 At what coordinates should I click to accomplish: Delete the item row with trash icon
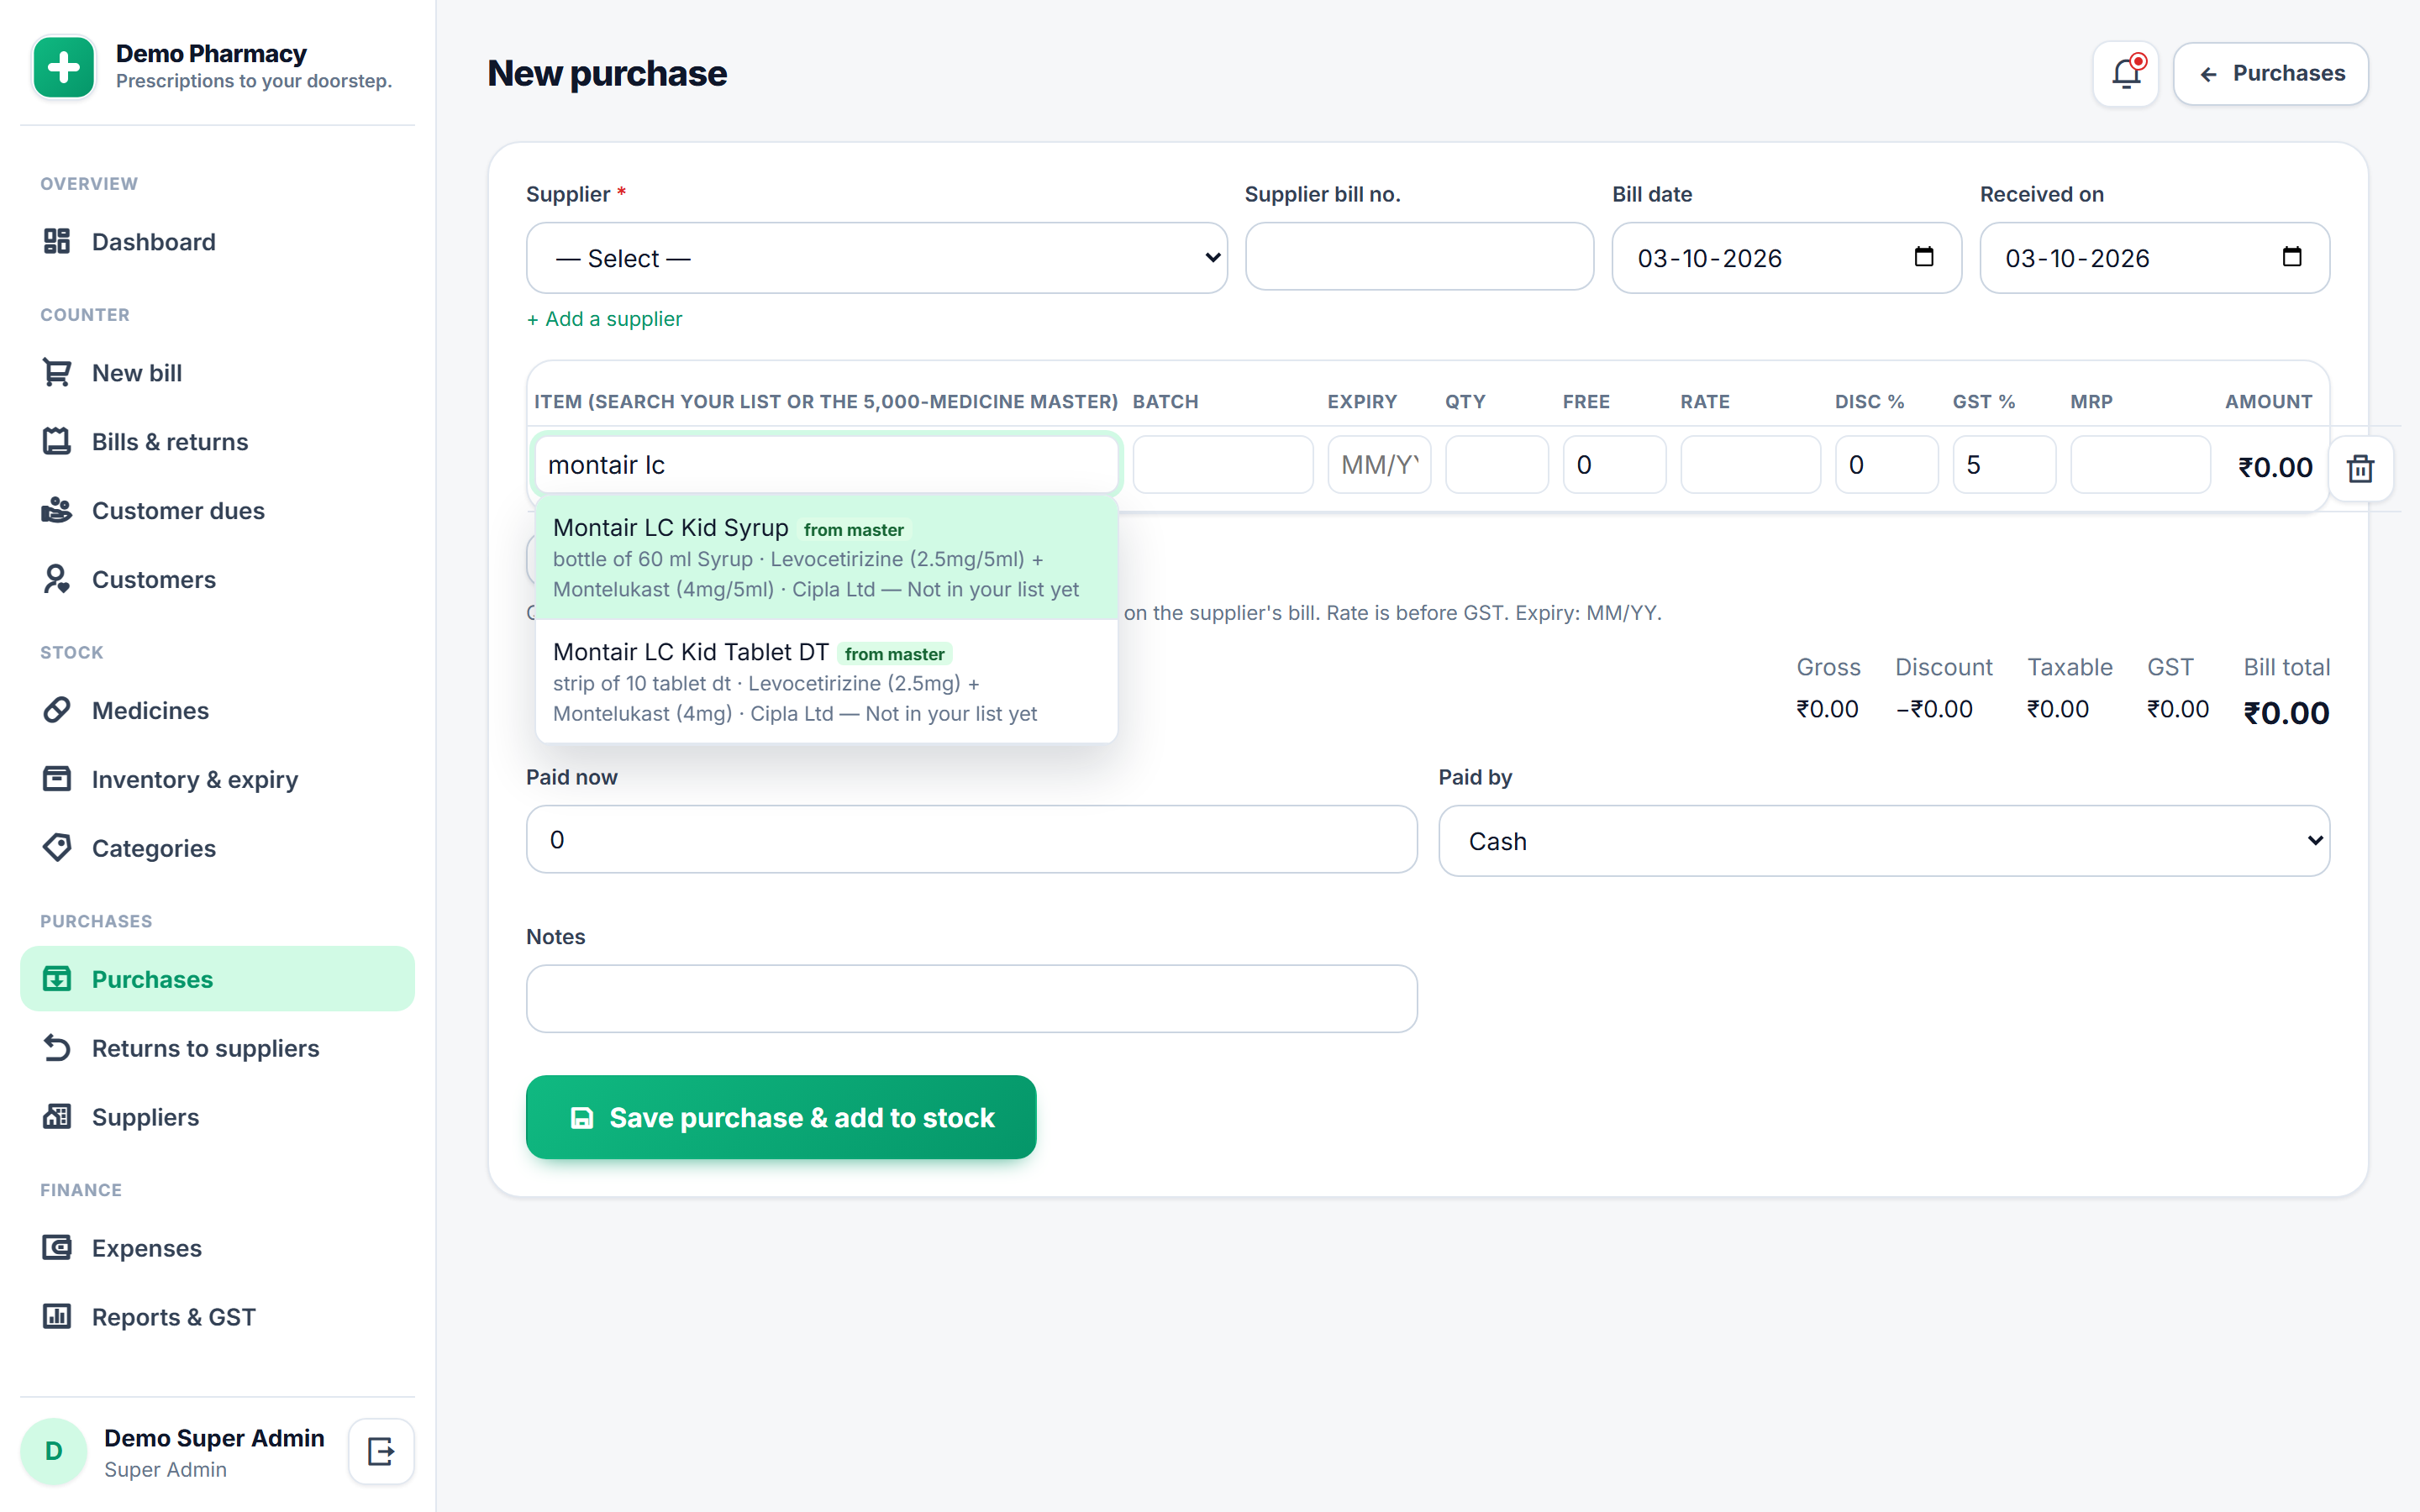click(2360, 467)
